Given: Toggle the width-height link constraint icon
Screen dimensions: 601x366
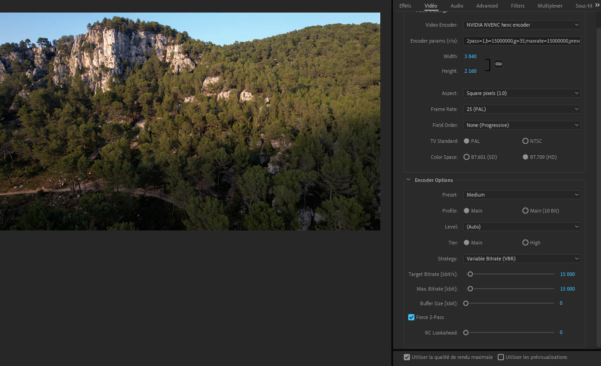Looking at the screenshot, I should coord(499,64).
